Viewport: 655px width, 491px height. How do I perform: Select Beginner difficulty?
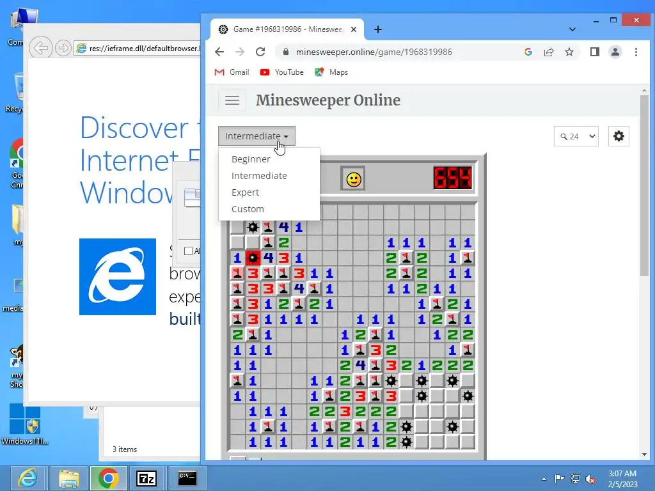(251, 159)
